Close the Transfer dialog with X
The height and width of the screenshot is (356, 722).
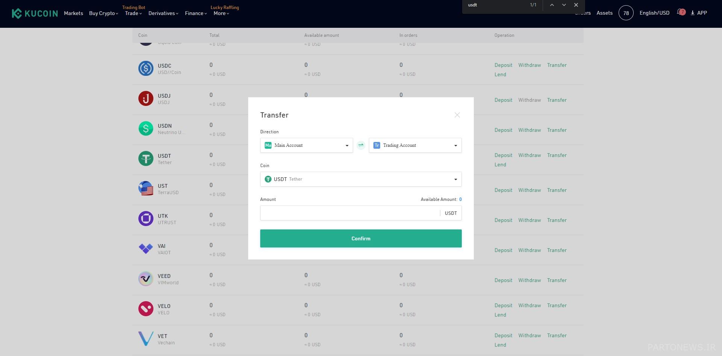457,115
